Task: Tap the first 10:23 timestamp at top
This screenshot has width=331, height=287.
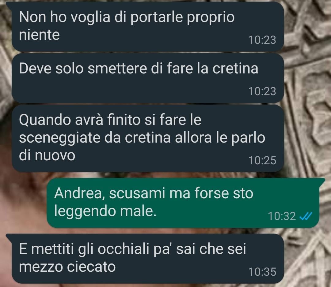Action: click(262, 40)
